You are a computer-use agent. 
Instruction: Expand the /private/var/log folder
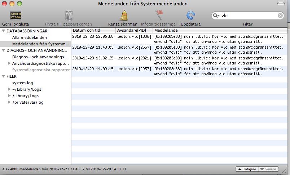(9, 102)
